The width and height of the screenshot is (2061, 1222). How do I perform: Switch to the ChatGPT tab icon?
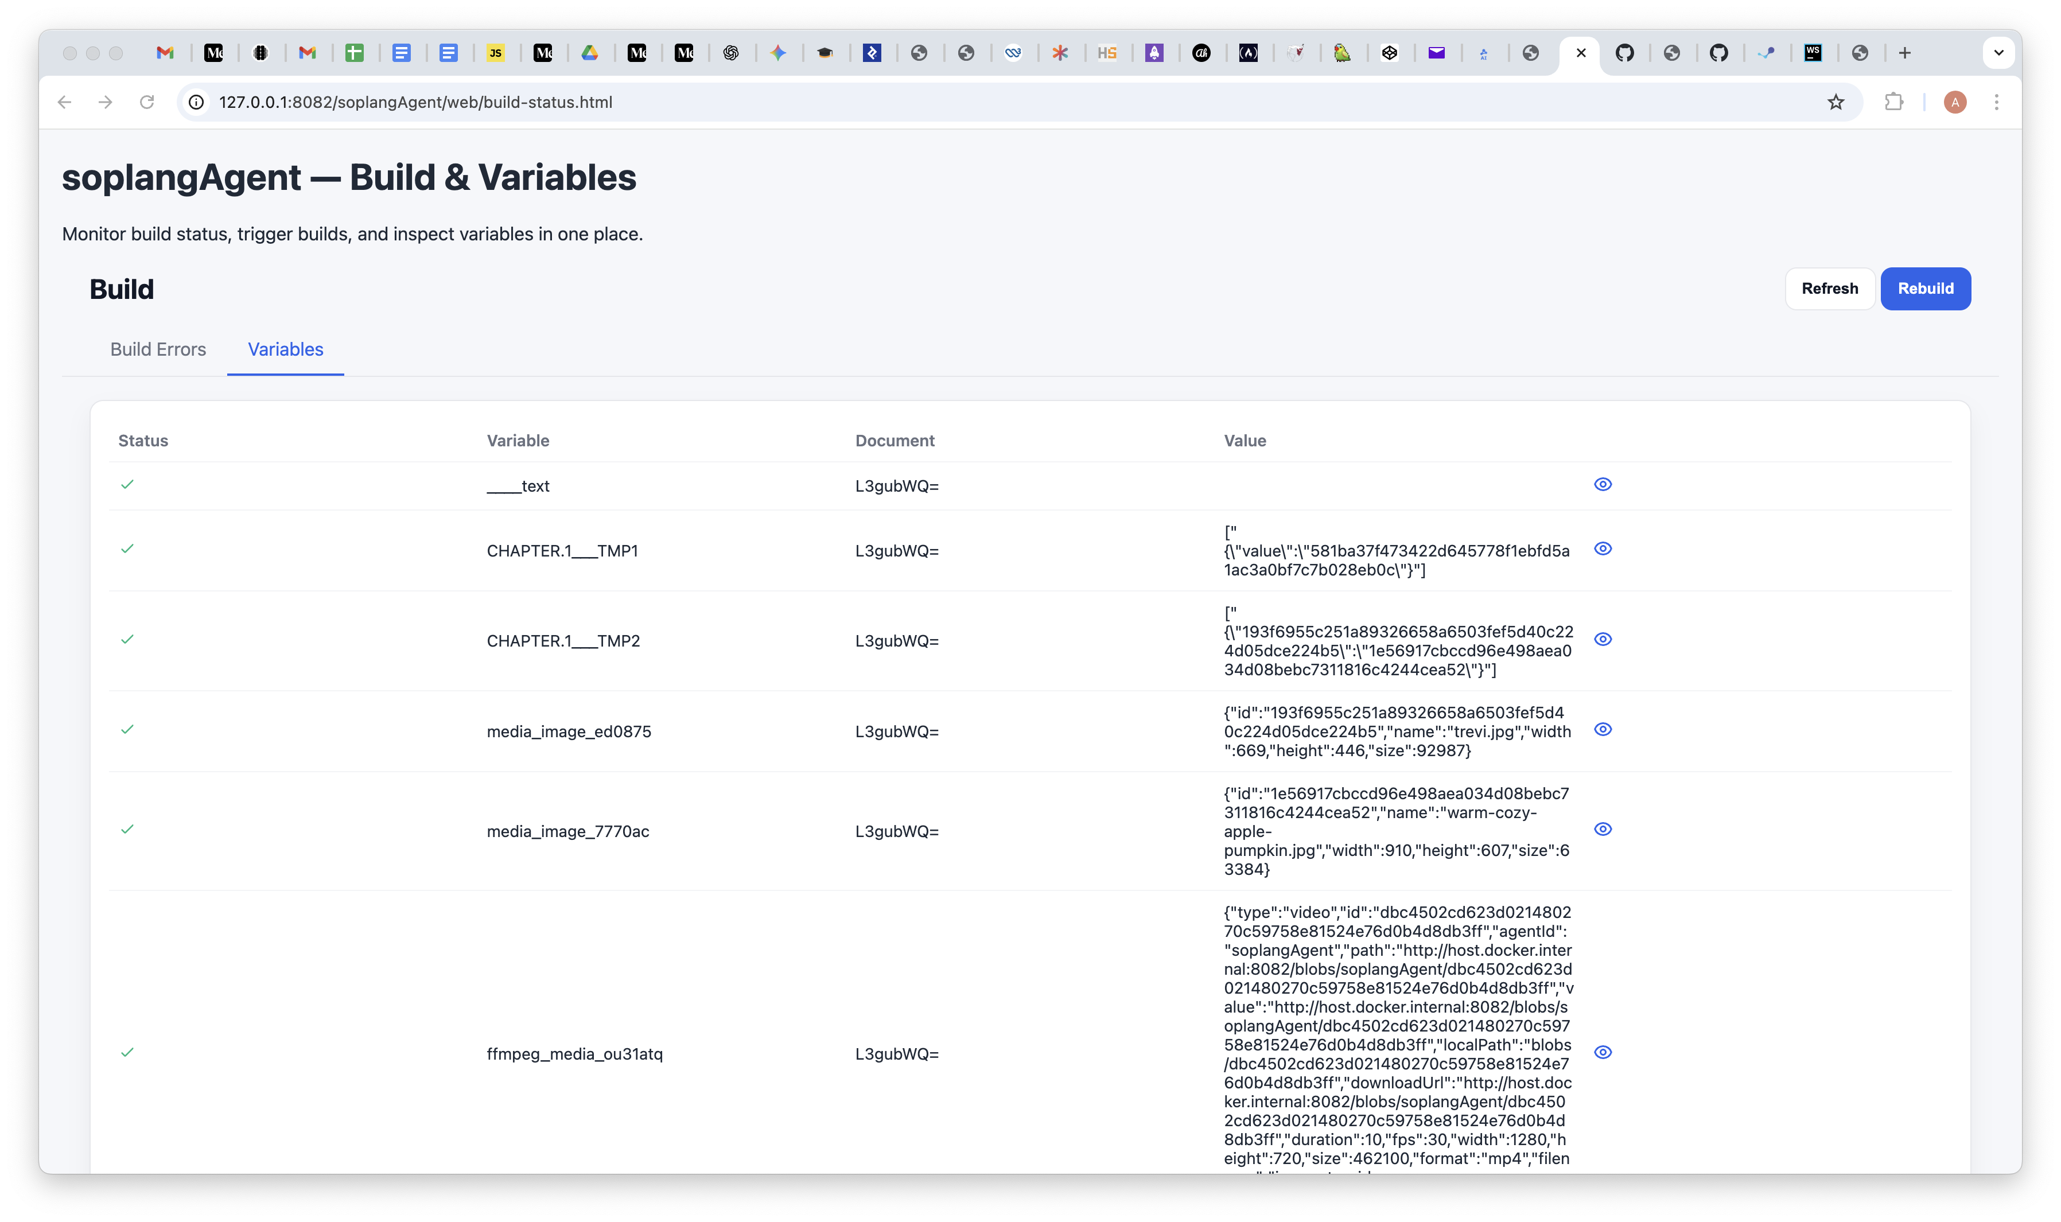coord(730,53)
